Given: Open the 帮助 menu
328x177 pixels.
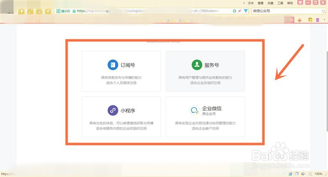Looking at the screenshot, I should pyautogui.click(x=290, y=3).
